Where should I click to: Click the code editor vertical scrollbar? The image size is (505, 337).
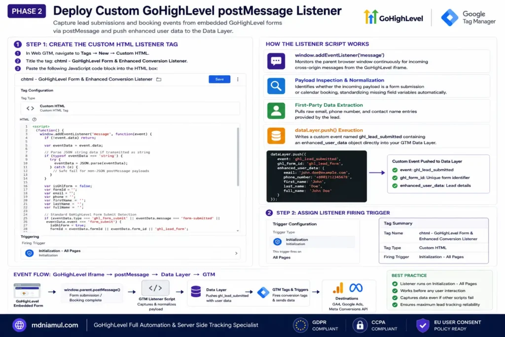238,157
